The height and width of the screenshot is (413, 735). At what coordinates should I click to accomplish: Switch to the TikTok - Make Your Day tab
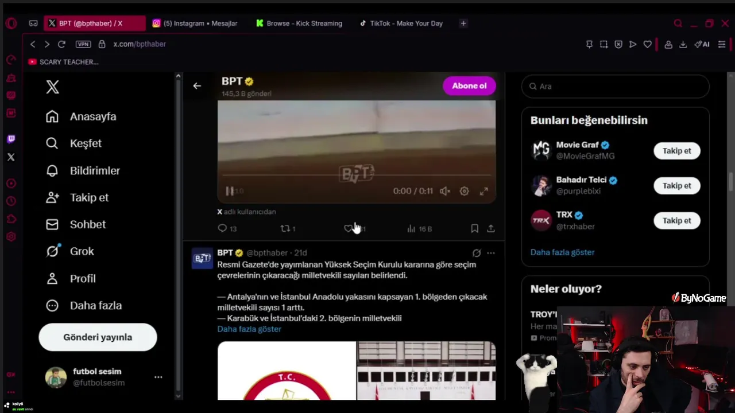pos(401,24)
